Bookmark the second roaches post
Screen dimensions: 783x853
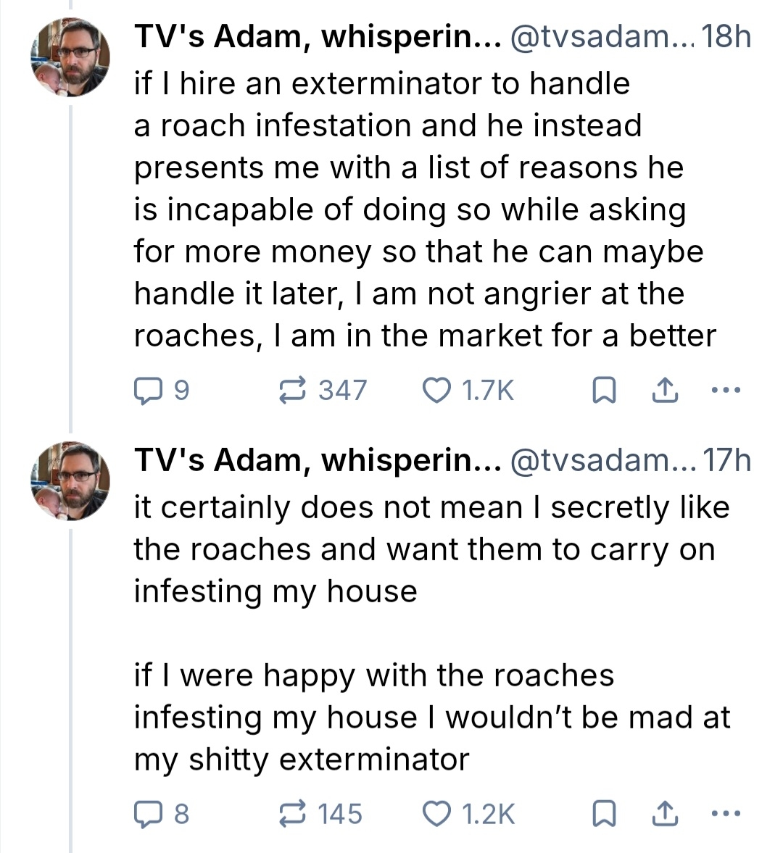[605, 815]
